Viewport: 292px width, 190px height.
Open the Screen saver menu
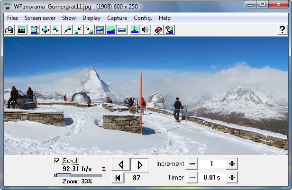(x=40, y=18)
